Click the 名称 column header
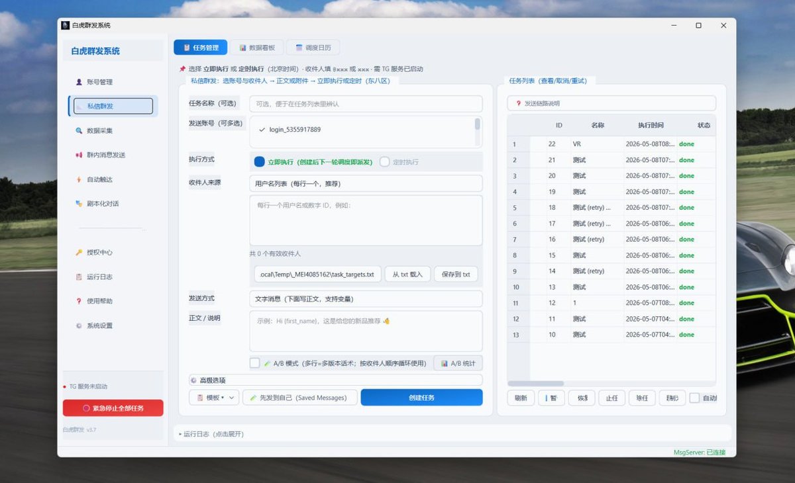 (x=598, y=125)
